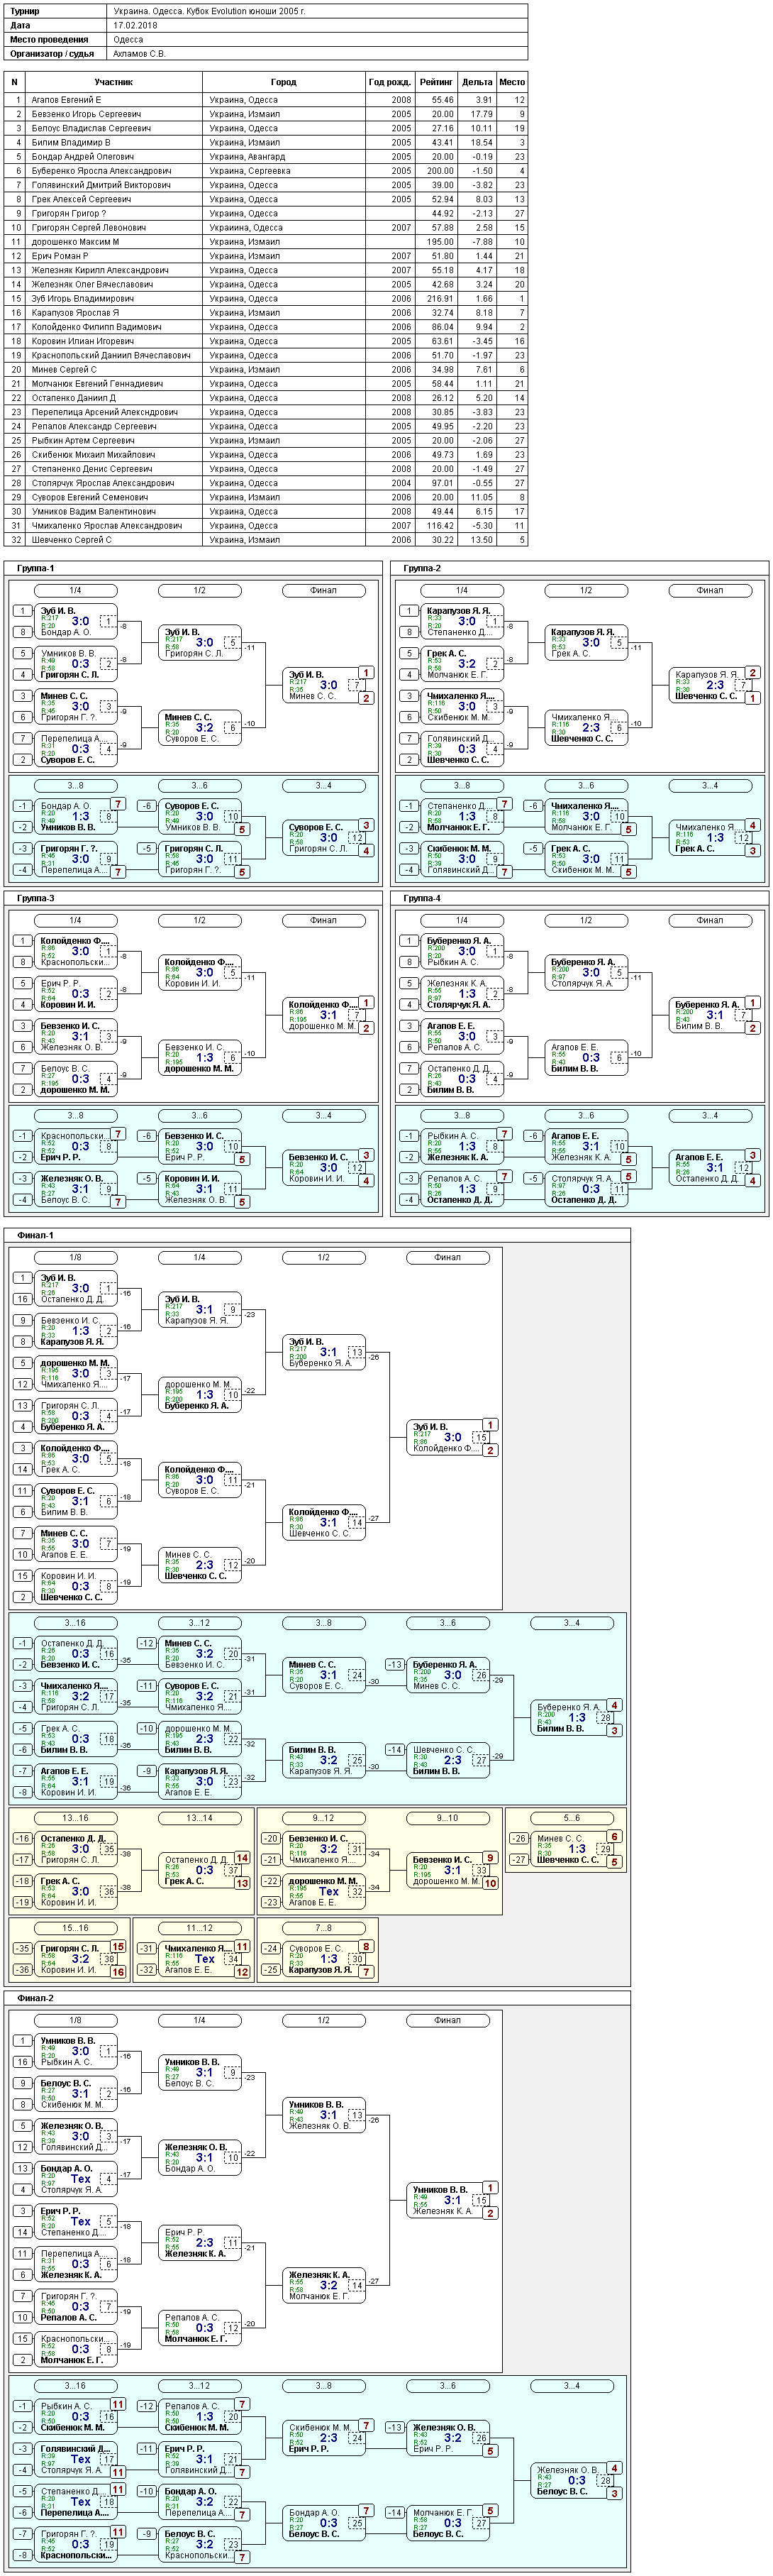Click the '13...16' placement stage label
Screen dimensions: 773x2576
click(76, 1818)
